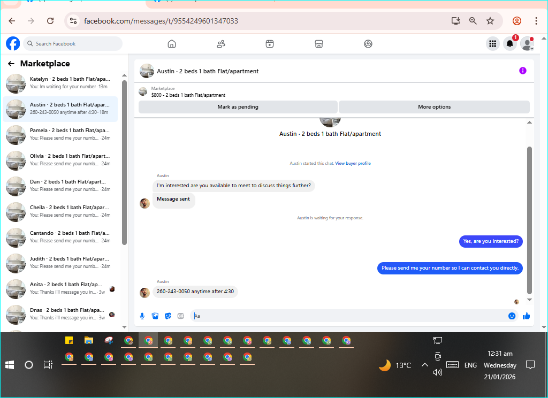Open the account profile avatar menu

point(527,44)
